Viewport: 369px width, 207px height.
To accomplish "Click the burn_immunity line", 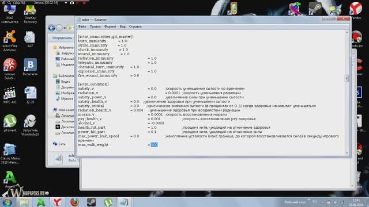I will coord(103,41).
